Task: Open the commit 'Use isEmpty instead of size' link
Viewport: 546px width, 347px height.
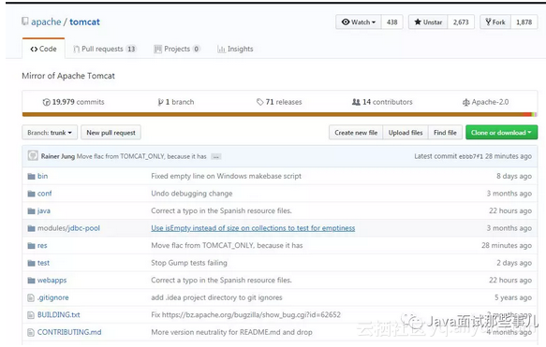Action: tap(253, 228)
